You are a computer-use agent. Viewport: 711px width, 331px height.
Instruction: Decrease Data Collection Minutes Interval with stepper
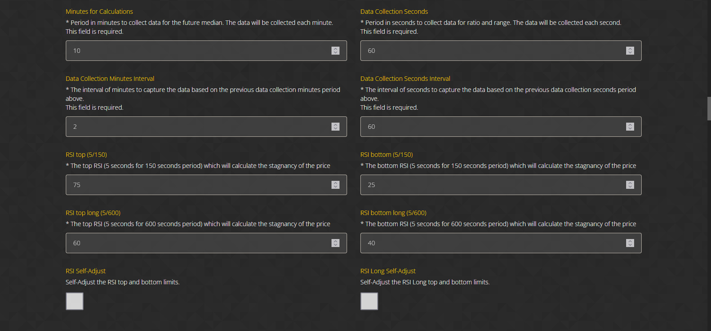(336, 129)
